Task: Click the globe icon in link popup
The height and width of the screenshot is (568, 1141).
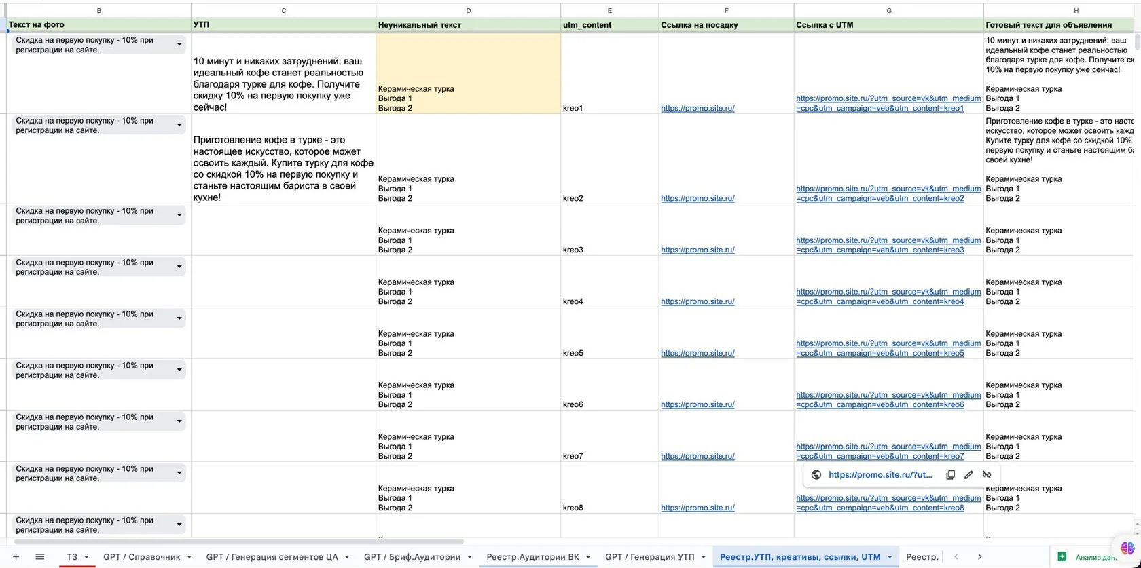Action: click(816, 475)
